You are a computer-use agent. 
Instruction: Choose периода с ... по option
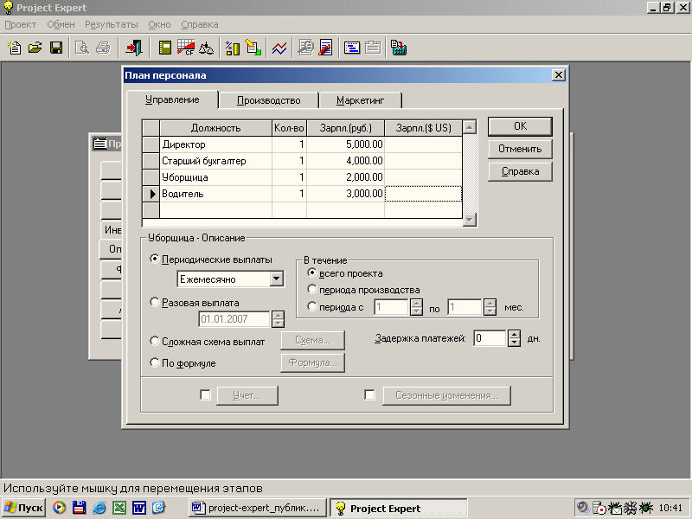(x=312, y=306)
